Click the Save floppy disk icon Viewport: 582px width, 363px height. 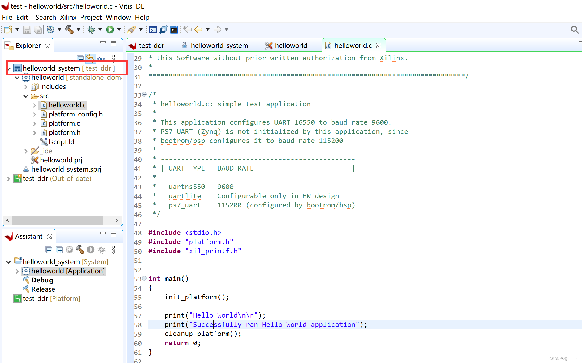27,29
